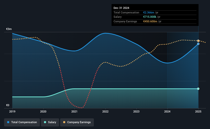
Task: Toggle the Salary legend button
Action: point(50,122)
